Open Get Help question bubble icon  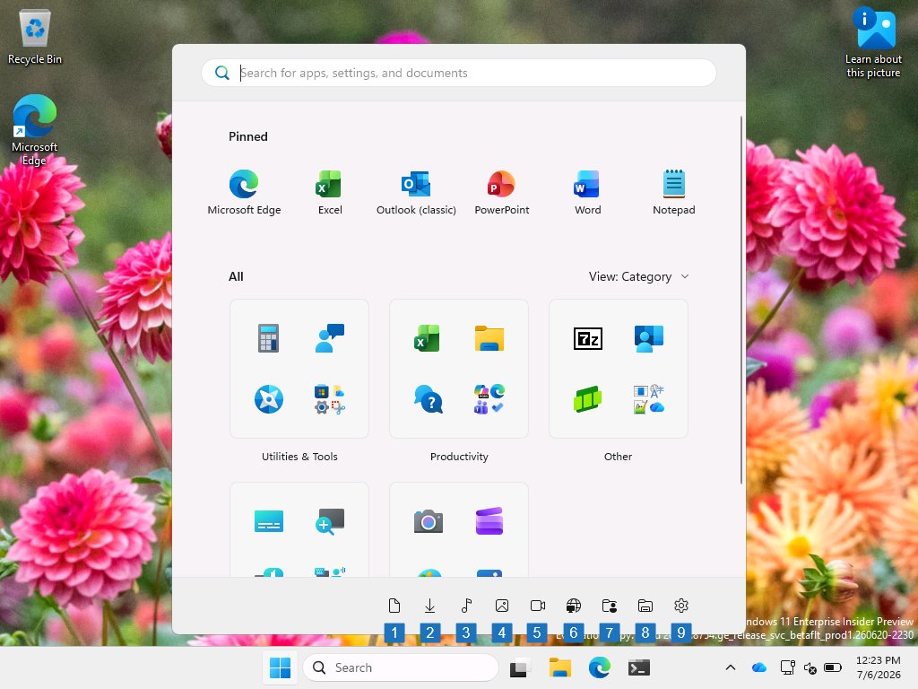coord(428,399)
